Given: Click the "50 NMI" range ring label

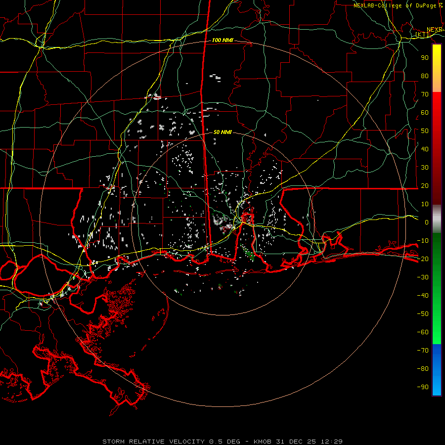Looking at the screenshot, I should (222, 132).
